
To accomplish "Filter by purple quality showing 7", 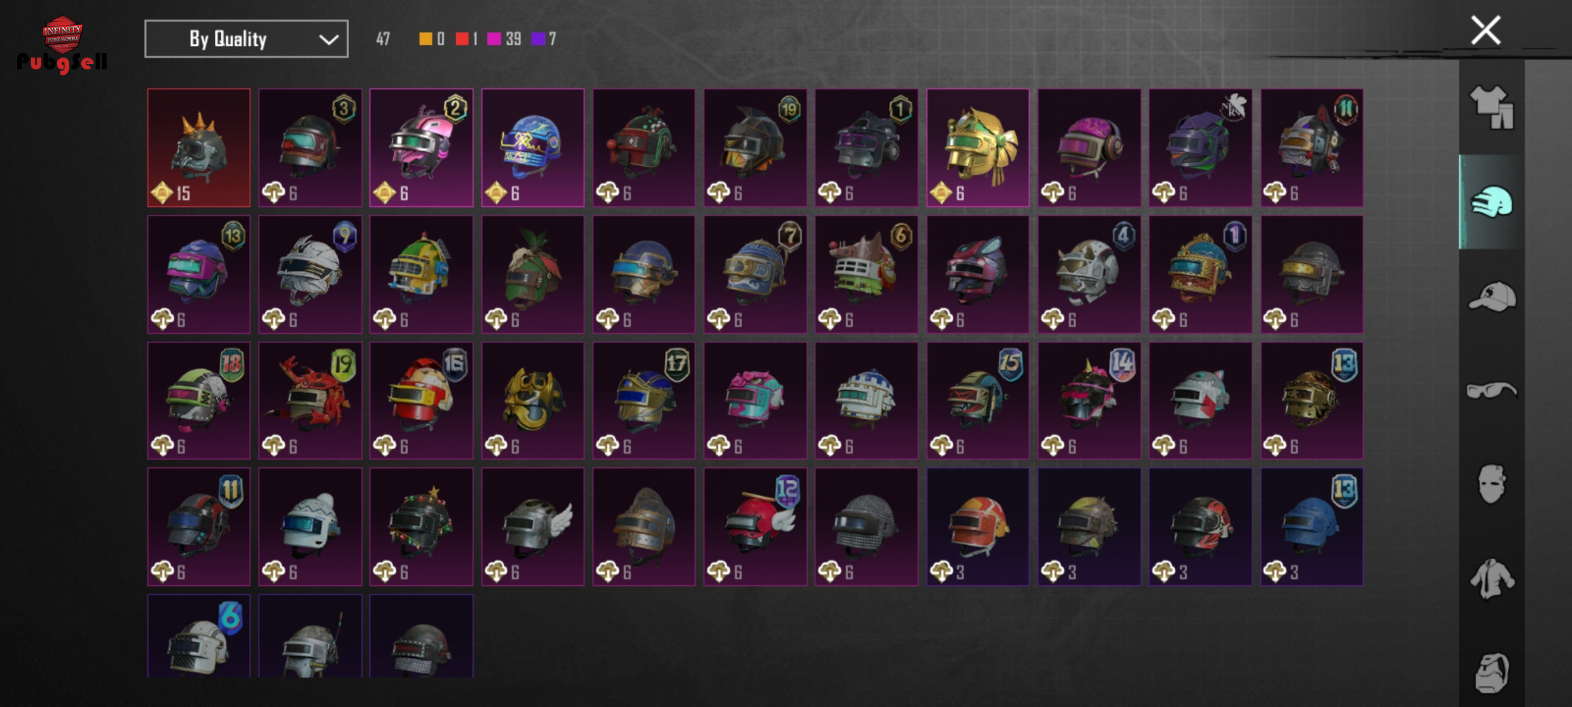I will (x=544, y=39).
